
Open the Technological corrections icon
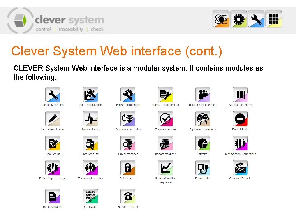click(240, 143)
